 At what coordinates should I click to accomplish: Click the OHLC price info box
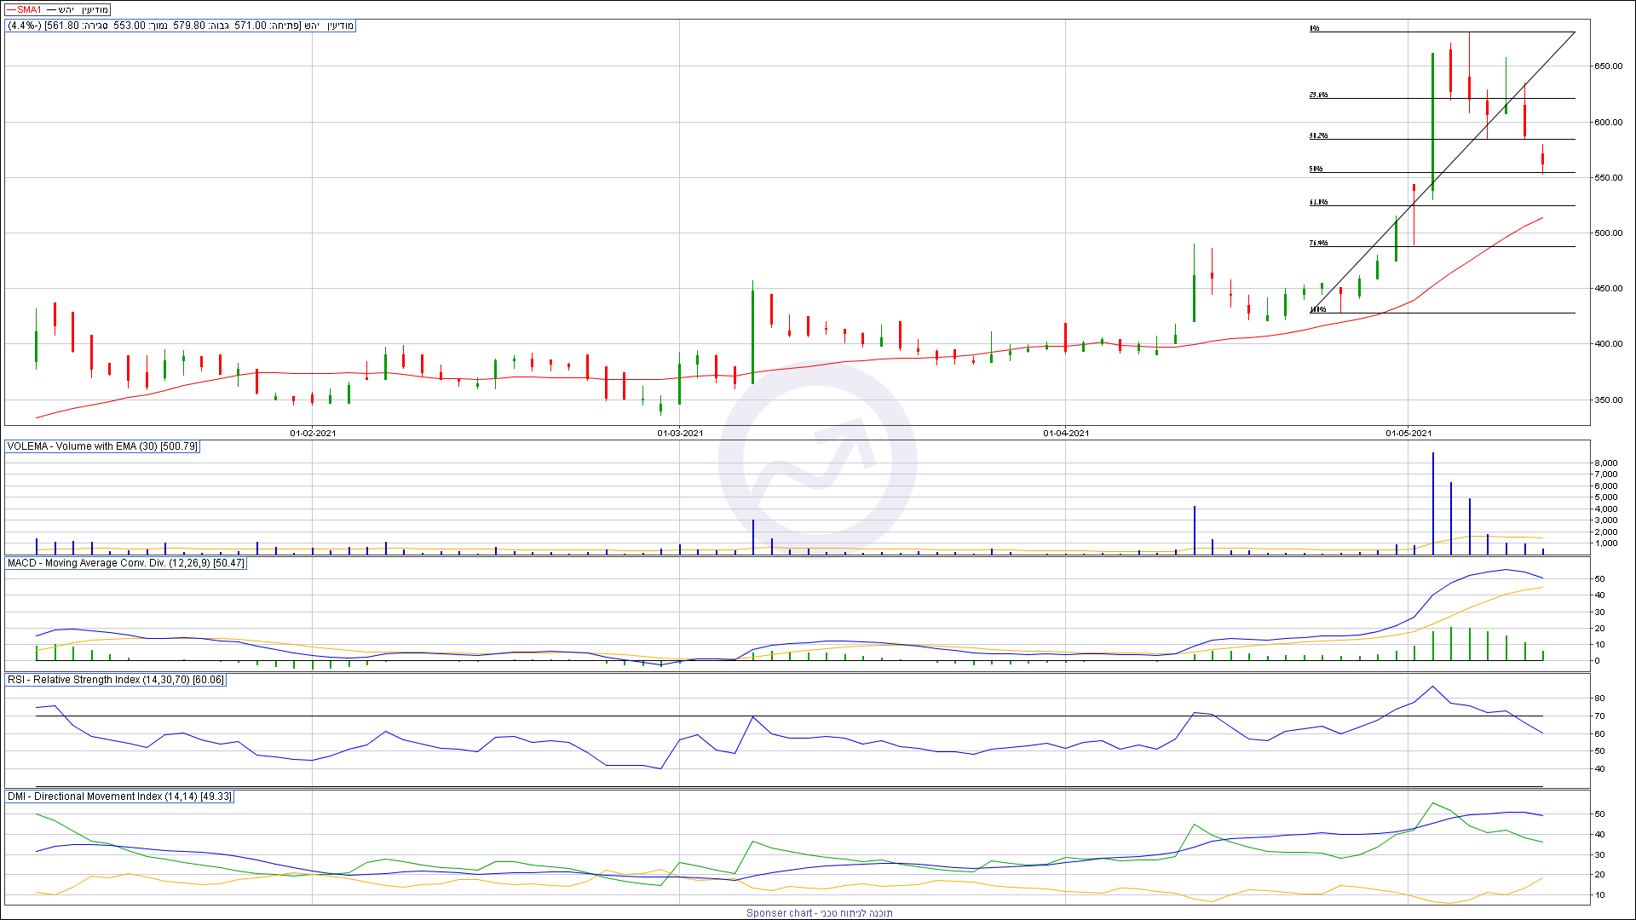[180, 26]
